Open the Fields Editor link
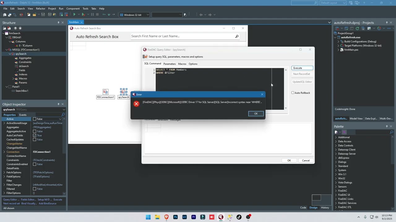This screenshot has height=222, width=396. pyautogui.click(x=28, y=199)
